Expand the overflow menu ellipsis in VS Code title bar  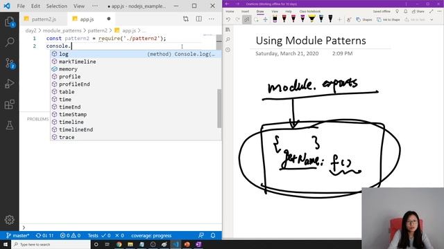pos(95,6)
